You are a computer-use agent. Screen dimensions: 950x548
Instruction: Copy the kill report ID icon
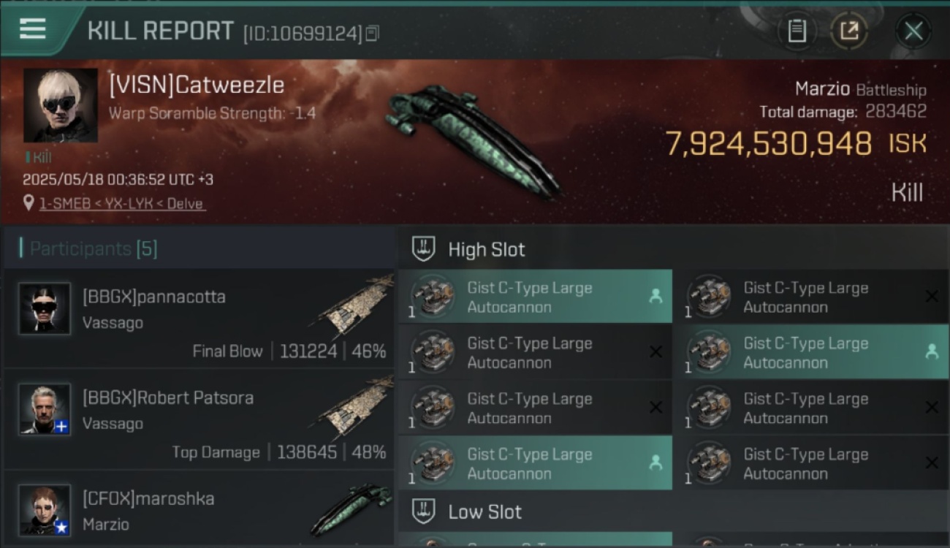pos(373,33)
